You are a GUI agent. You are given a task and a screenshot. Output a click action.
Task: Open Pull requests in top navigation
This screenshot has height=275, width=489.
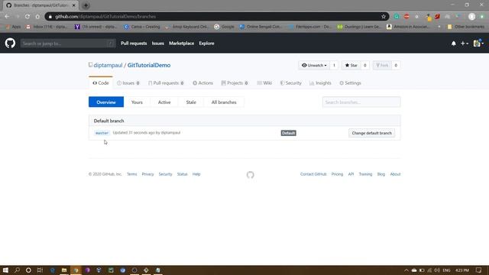pyautogui.click(x=134, y=44)
